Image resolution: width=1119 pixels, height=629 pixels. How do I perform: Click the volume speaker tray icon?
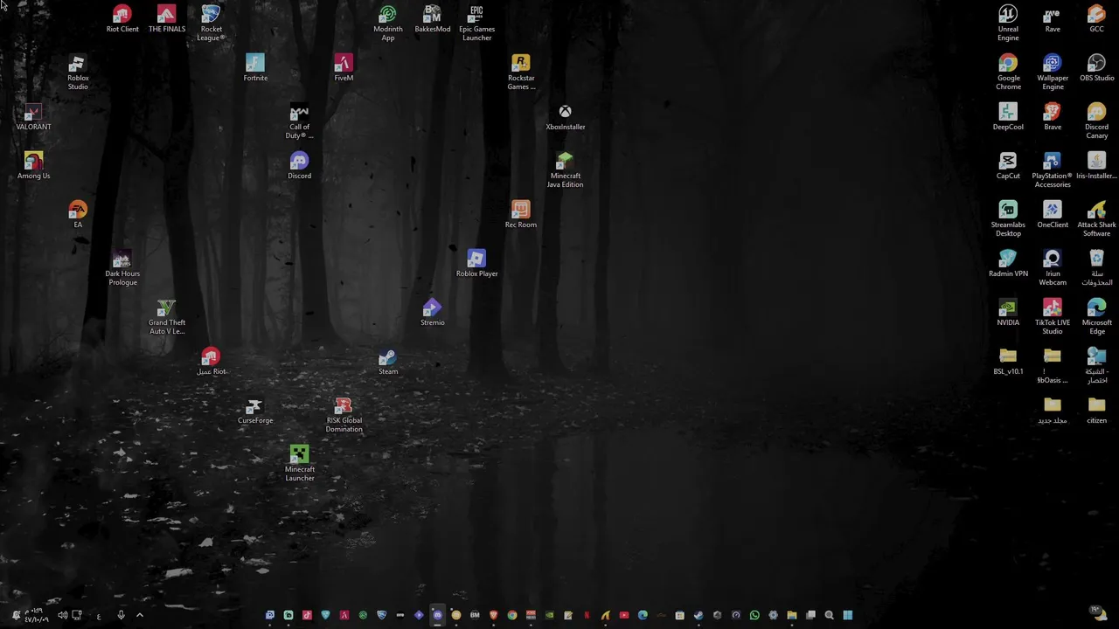click(63, 615)
